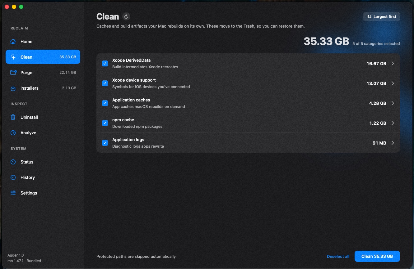Click the green zoom window button

(x=21, y=7)
